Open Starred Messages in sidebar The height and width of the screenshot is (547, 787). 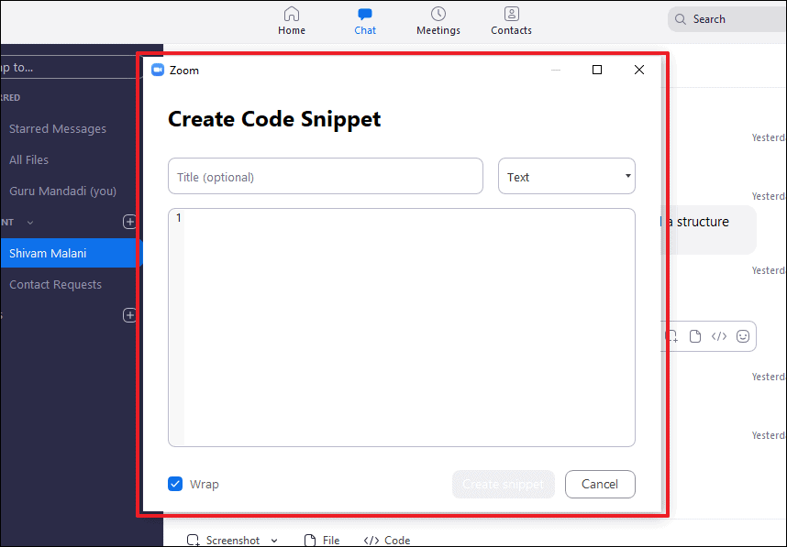tap(58, 129)
